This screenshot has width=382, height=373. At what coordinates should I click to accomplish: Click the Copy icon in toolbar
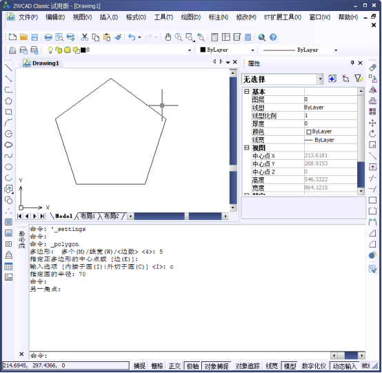tap(95, 37)
